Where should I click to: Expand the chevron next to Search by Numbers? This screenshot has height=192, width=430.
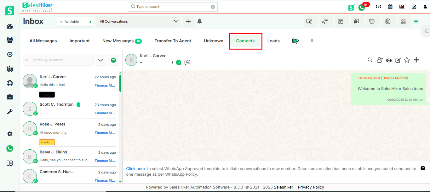point(100,60)
